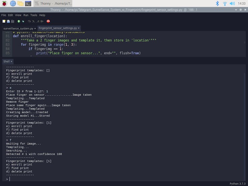
Task: Create a new file with toolbar icon
Action: 4,21
